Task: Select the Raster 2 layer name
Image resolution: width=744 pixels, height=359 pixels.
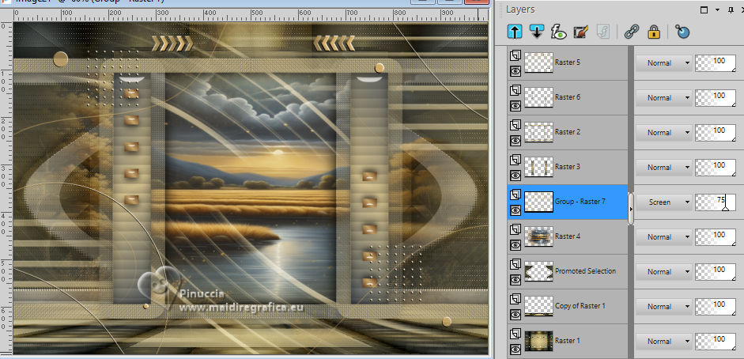Action: 568,131
